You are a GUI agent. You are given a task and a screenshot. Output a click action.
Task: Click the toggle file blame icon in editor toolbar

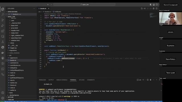click(x=154, y=8)
